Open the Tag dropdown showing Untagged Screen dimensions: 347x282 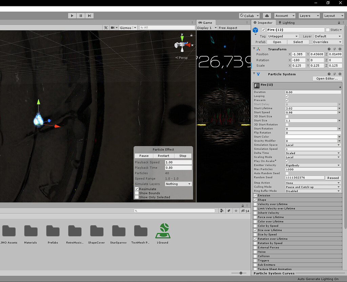(x=283, y=36)
